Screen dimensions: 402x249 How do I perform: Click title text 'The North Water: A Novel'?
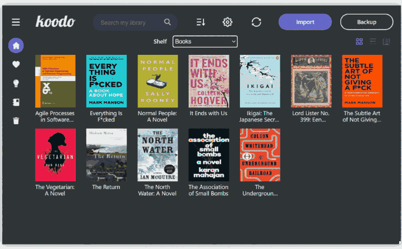click(x=158, y=190)
